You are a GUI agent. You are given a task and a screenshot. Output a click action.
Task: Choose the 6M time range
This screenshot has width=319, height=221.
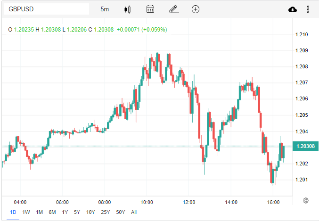pos(52,212)
